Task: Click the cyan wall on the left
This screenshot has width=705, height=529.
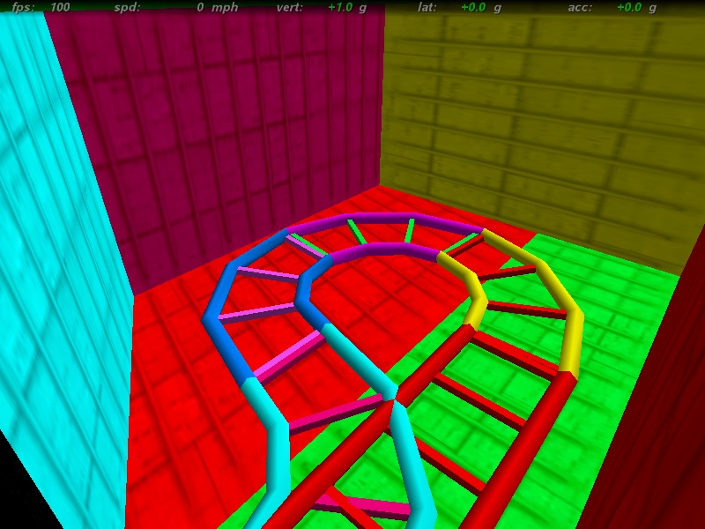Action: pos(53,264)
